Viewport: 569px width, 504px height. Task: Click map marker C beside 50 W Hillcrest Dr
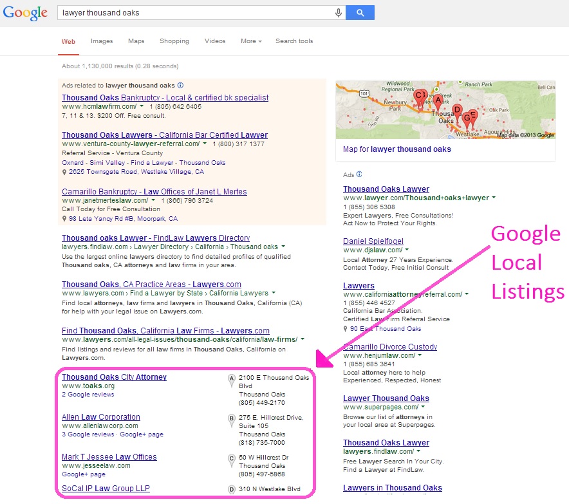pos(231,460)
